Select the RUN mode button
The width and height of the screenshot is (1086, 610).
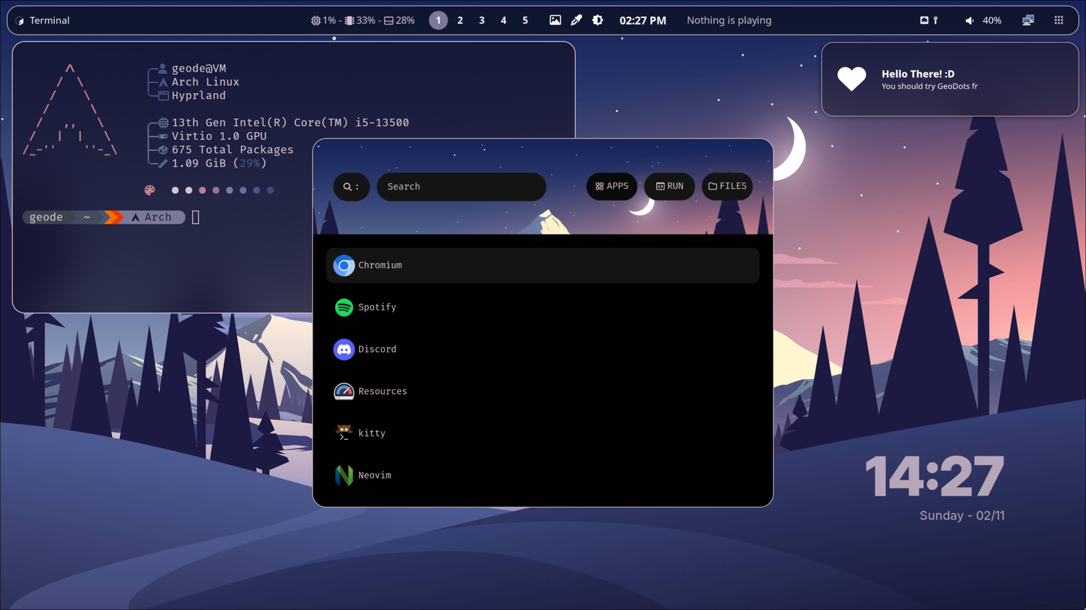coord(669,186)
